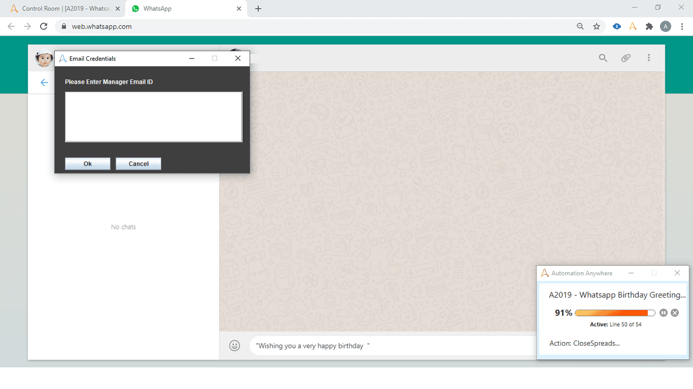
Task: Open Chrome extensions puzzle icon
Action: (649, 26)
